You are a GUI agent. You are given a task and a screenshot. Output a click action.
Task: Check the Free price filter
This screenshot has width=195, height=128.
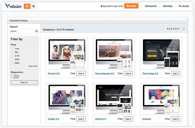13,49
